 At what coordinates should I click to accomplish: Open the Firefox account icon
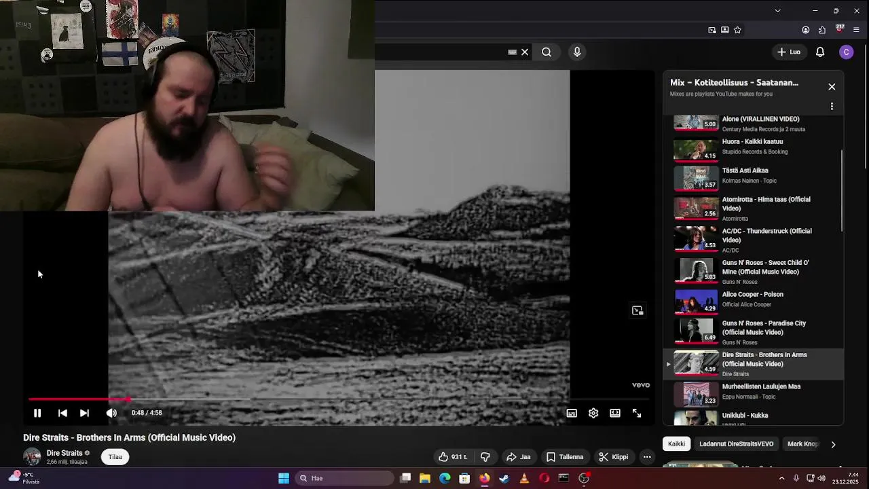806,30
